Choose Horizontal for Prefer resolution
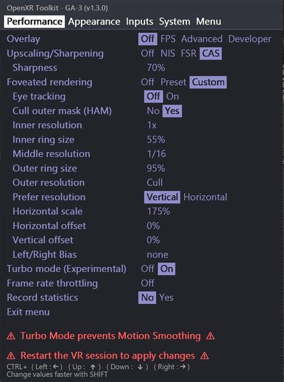284x382 pixels. pyautogui.click(x=206, y=197)
